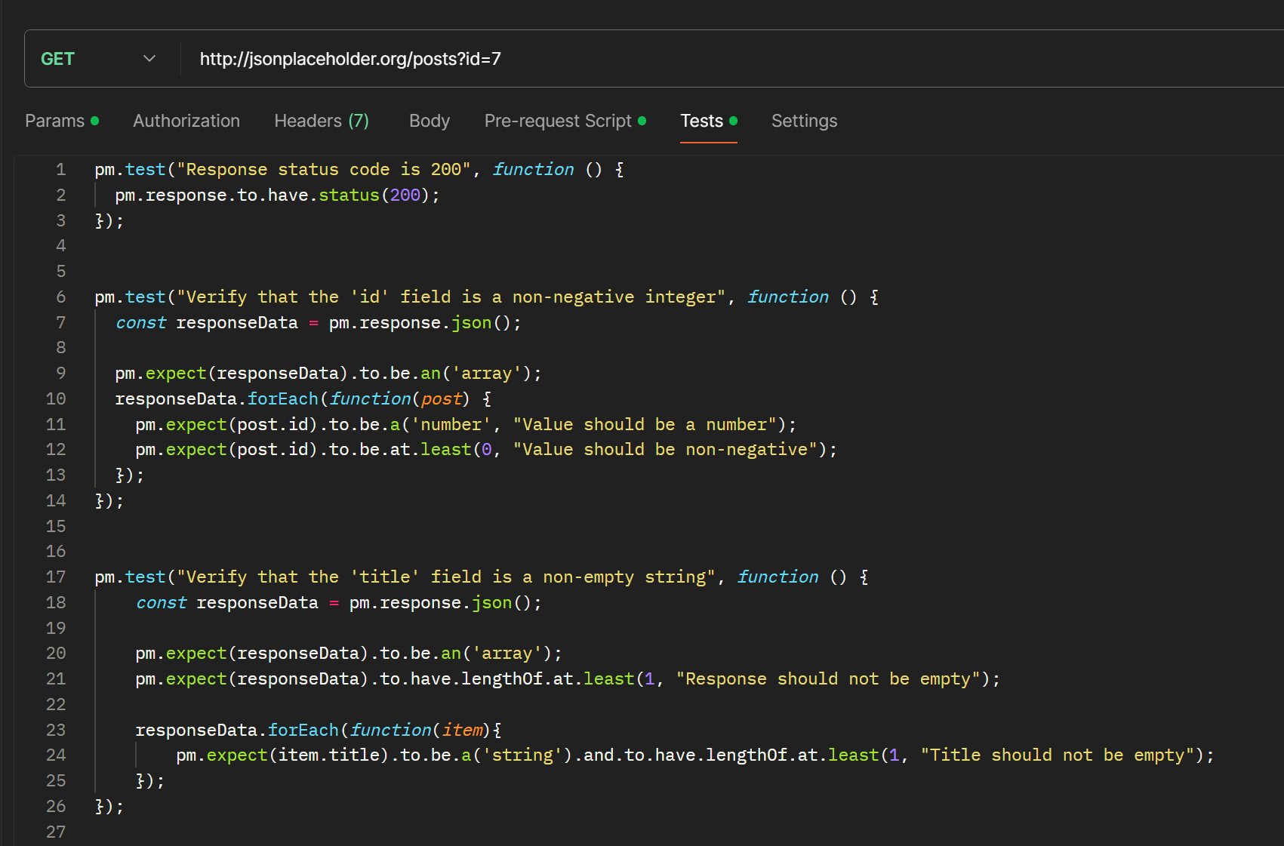This screenshot has width=1284, height=846.
Task: Click line number 1 in the editor
Action: point(61,169)
